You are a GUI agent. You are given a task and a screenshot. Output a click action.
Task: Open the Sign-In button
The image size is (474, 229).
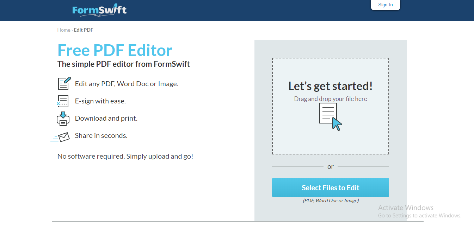tap(386, 5)
